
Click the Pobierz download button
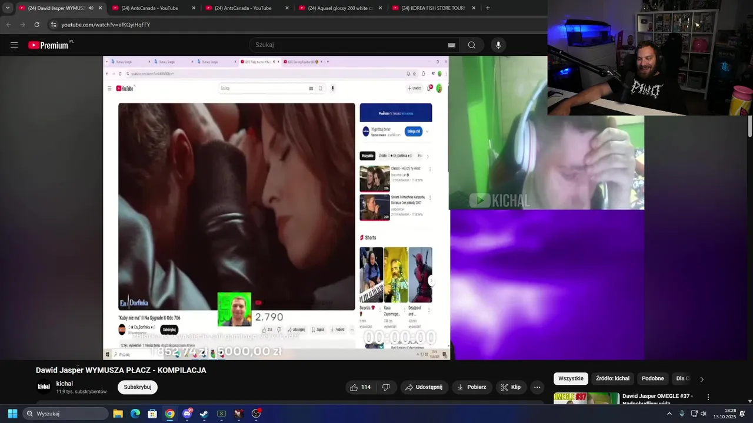tap(472, 387)
